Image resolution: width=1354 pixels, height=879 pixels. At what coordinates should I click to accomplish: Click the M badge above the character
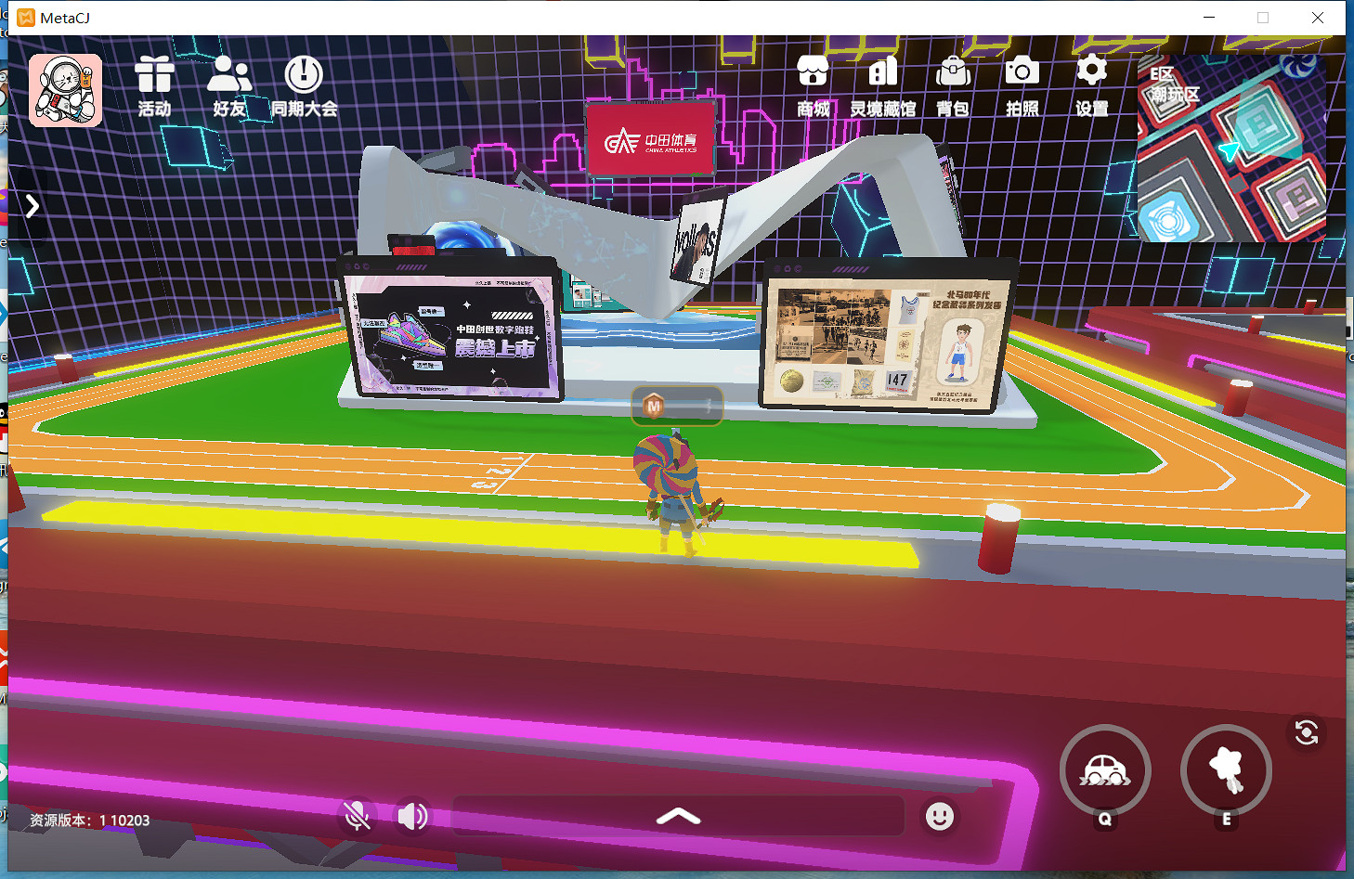(655, 407)
